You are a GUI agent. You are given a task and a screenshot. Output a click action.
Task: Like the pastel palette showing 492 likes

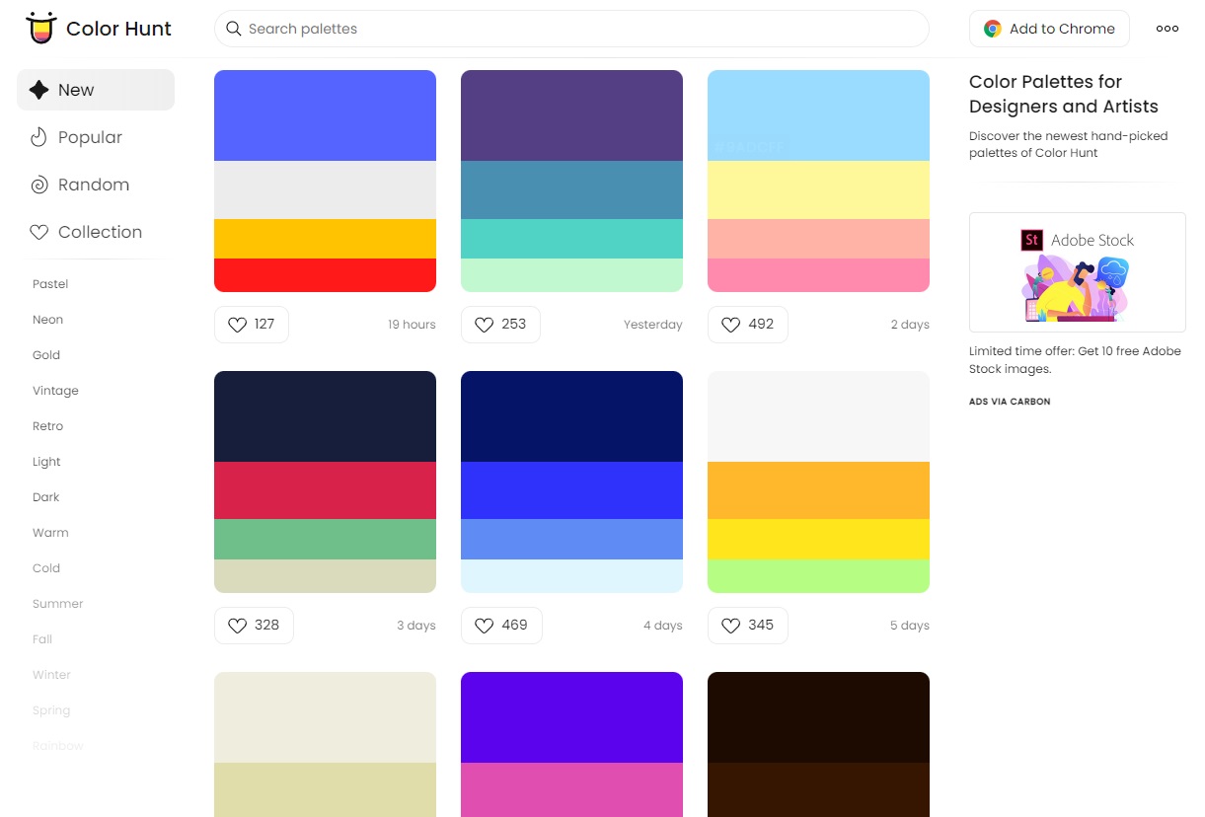click(730, 324)
